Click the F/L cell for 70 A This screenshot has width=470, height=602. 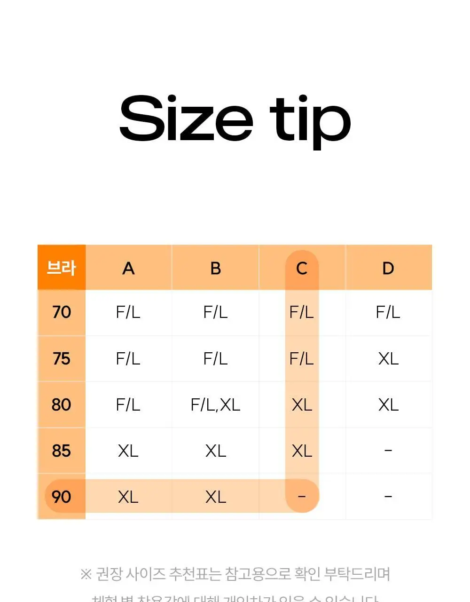click(x=128, y=312)
